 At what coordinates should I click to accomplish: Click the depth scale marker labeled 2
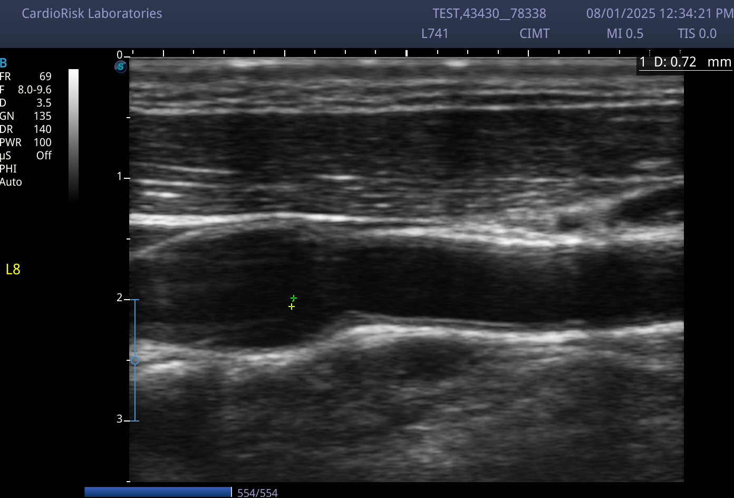point(120,298)
